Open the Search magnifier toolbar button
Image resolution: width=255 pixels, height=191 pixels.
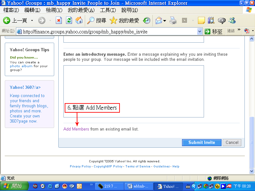(x=97, y=21)
